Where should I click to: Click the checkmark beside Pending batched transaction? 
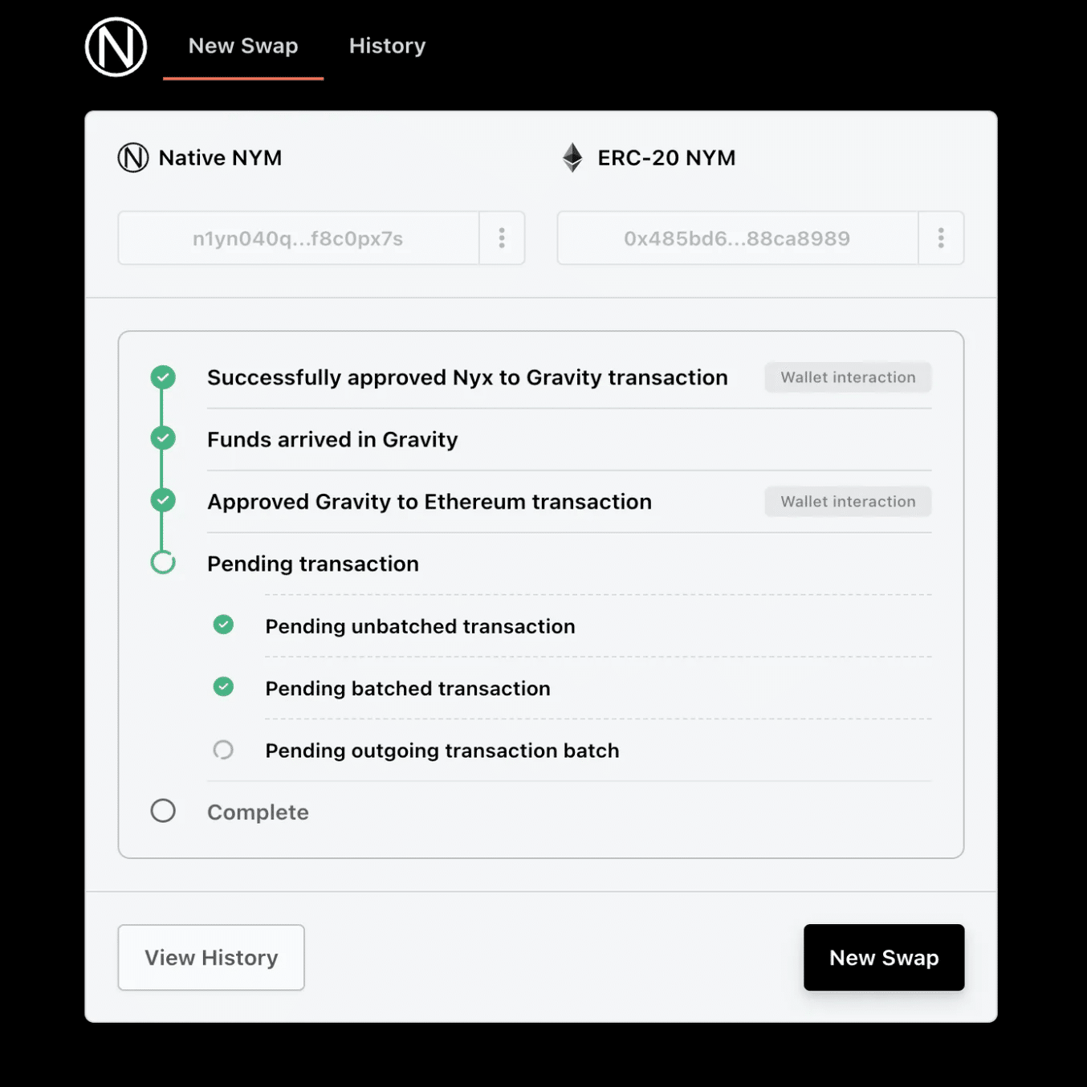223,687
